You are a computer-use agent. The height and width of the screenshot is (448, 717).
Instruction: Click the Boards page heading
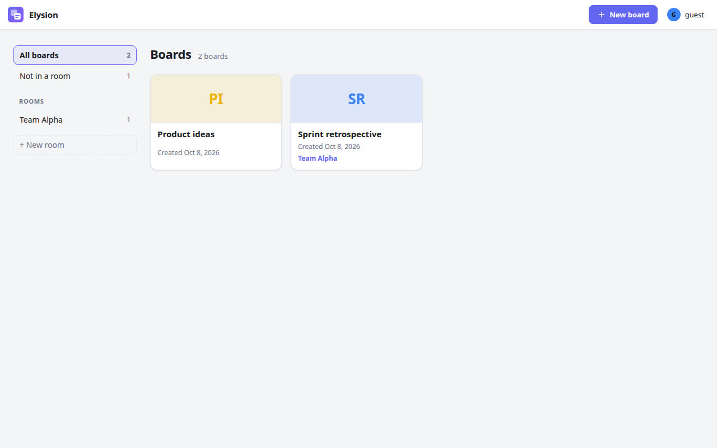pyautogui.click(x=171, y=55)
